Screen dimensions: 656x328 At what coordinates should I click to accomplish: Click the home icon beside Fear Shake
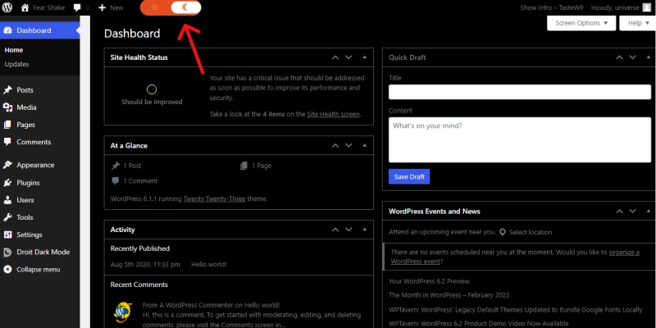(25, 7)
